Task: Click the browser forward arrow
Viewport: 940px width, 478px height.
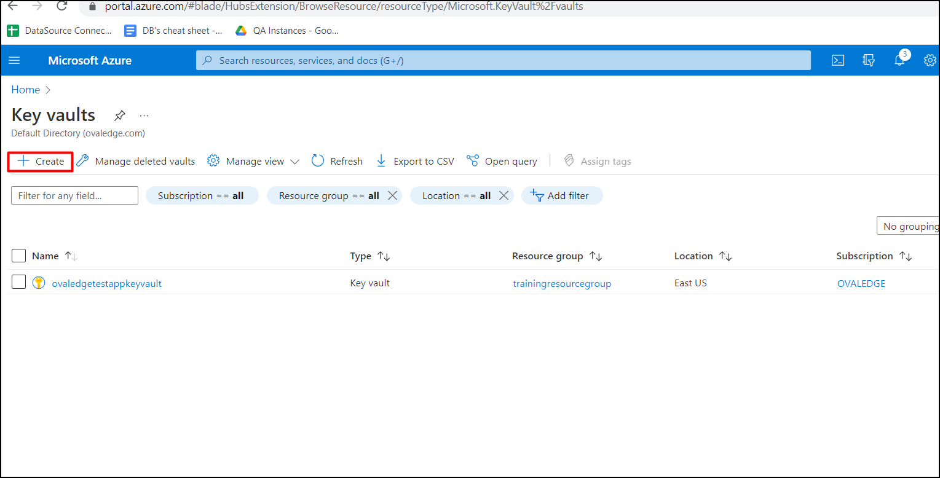Action: click(x=37, y=6)
